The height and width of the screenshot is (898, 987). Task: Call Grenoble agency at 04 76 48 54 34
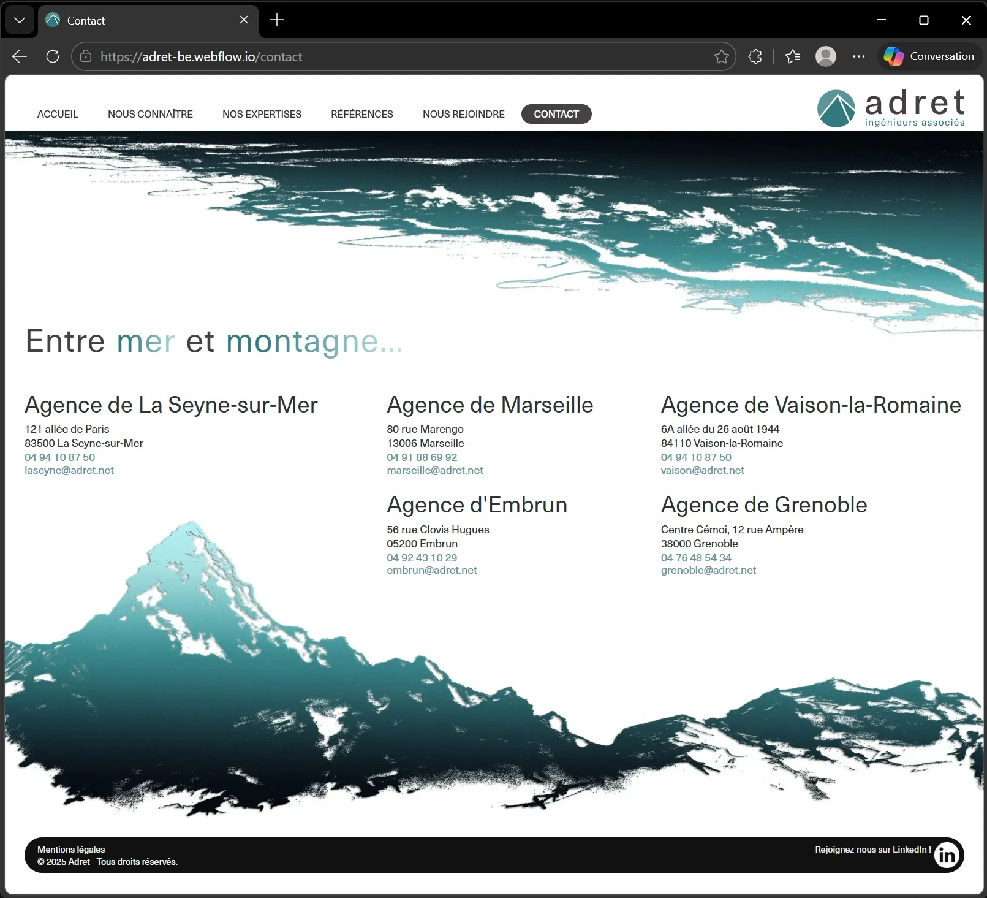(x=695, y=558)
